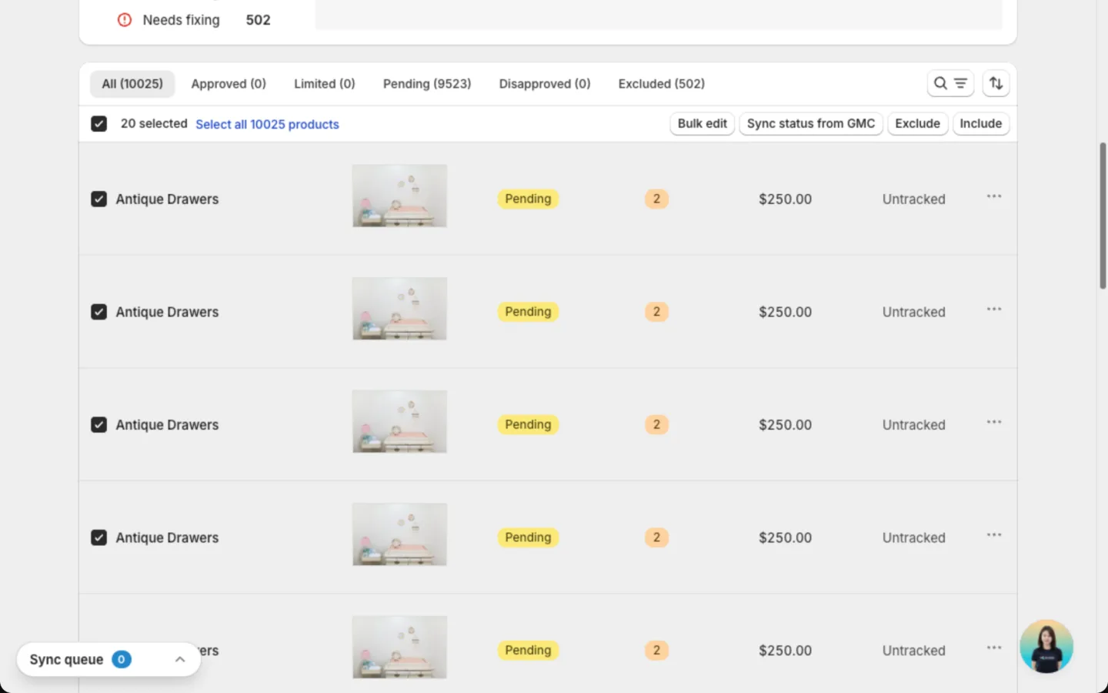Click the Antique Drawers title in the second row
Screen dimensions: 1108x693
coord(167,312)
